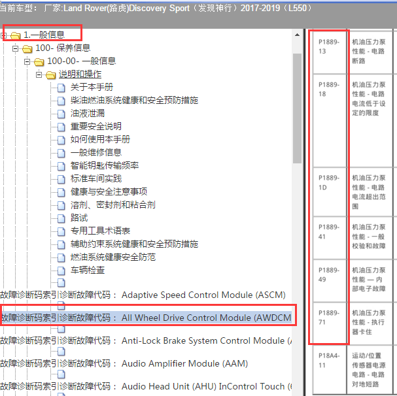Click the 运动/位置传感器电源电路 description
The height and width of the screenshot is (396, 397).
369,370
